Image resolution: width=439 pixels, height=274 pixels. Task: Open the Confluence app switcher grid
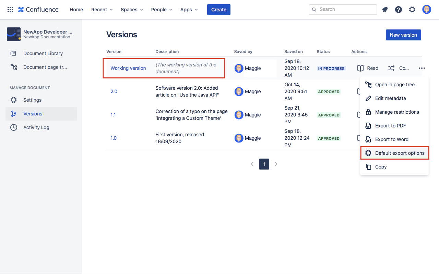pos(10,9)
